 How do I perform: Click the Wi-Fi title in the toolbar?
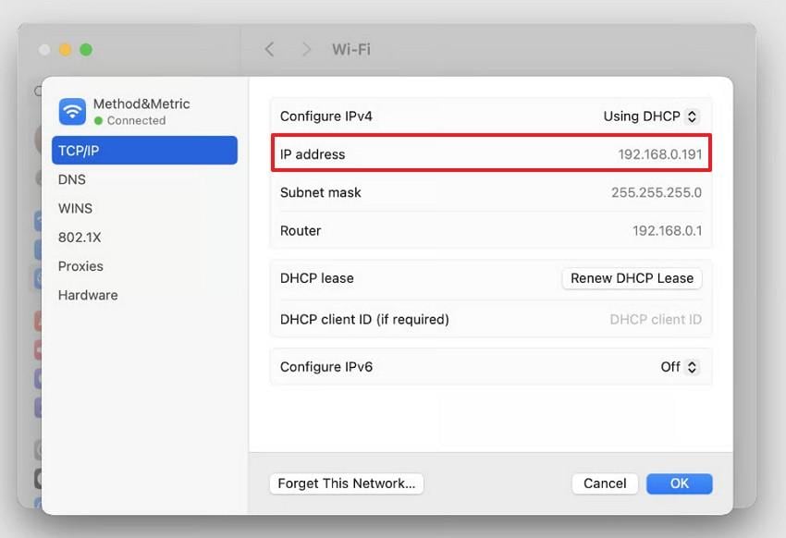(350, 49)
